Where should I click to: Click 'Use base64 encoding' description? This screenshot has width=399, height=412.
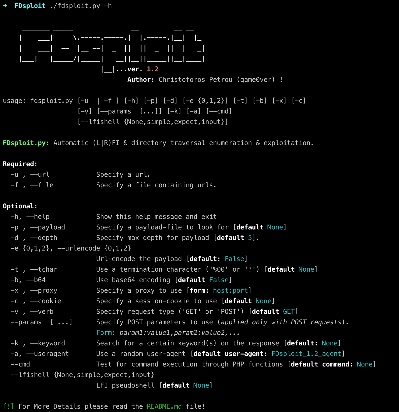coord(133,280)
